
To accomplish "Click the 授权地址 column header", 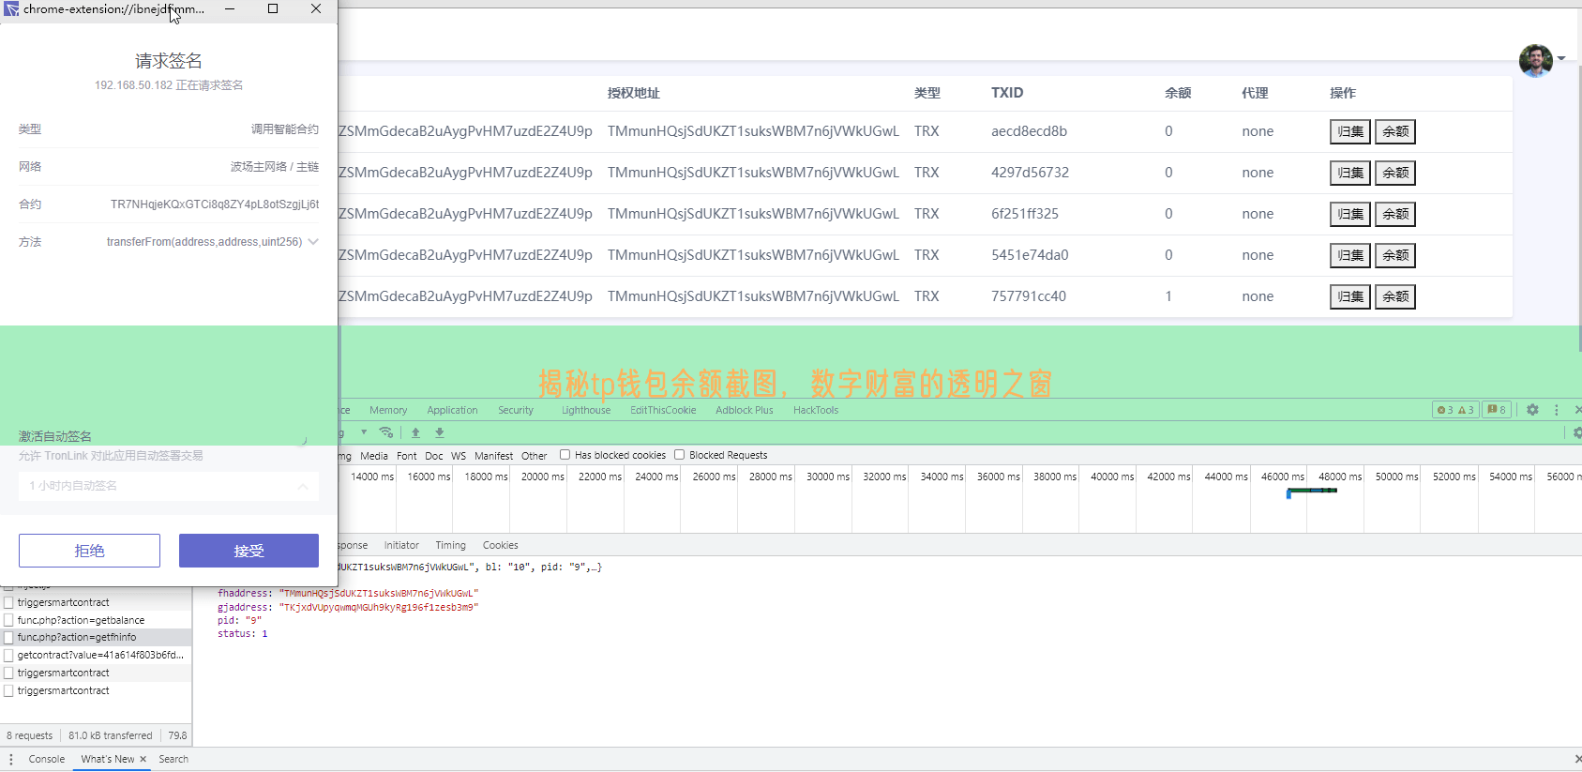I will (634, 93).
